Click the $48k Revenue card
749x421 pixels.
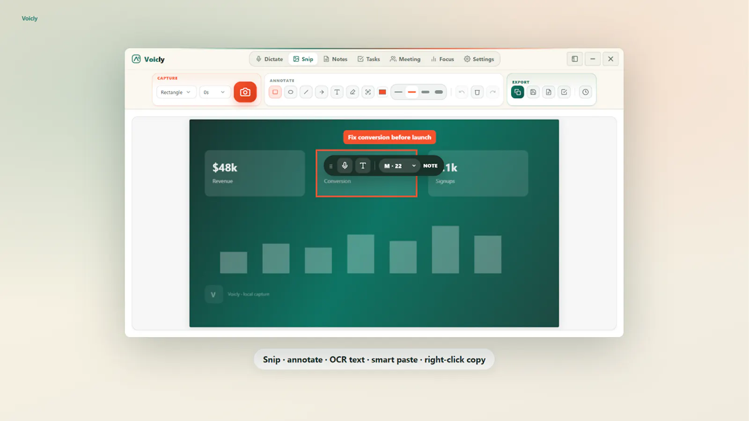coord(255,173)
